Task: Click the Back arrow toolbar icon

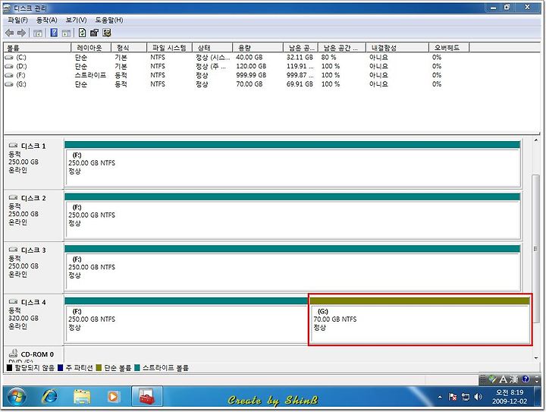Action: 9,33
